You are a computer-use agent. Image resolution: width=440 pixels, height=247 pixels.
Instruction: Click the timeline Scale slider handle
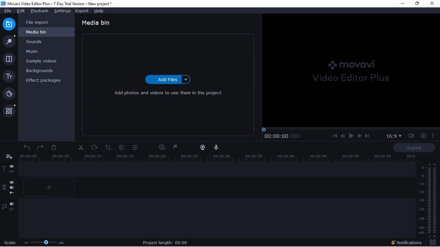[46, 242]
